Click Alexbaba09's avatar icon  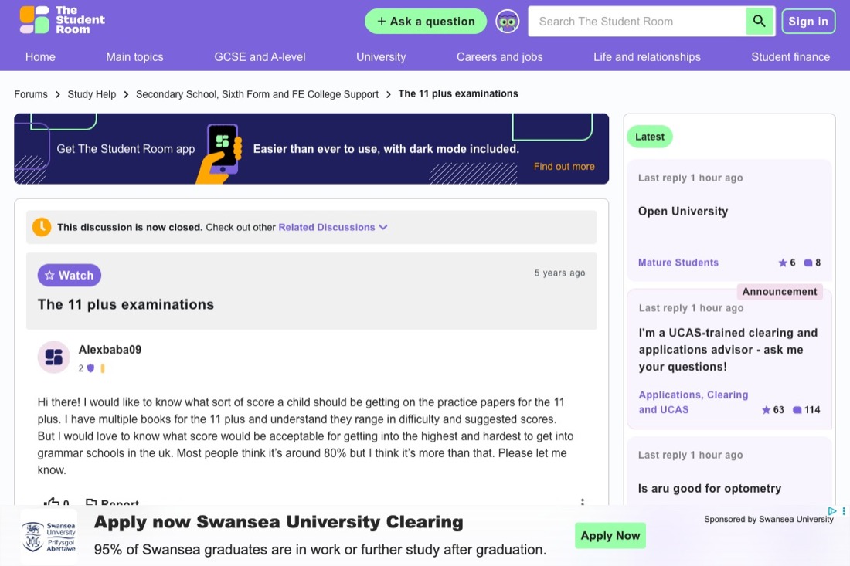tap(53, 357)
